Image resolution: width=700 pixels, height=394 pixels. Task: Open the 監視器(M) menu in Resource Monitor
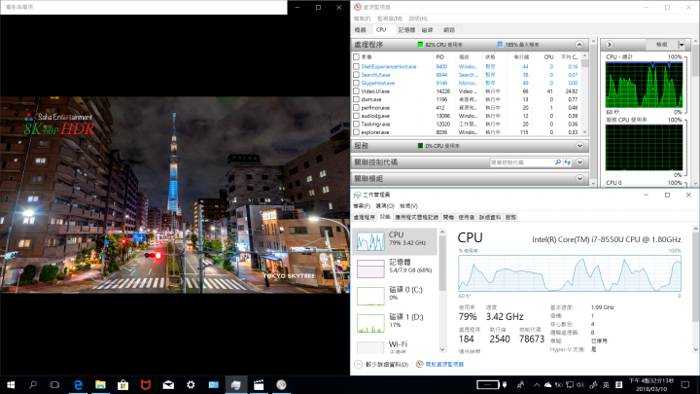[389, 18]
